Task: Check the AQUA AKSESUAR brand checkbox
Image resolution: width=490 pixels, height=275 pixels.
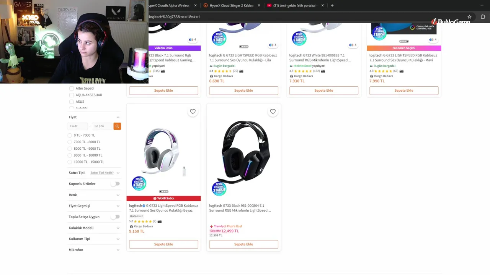Action: [x=71, y=95]
